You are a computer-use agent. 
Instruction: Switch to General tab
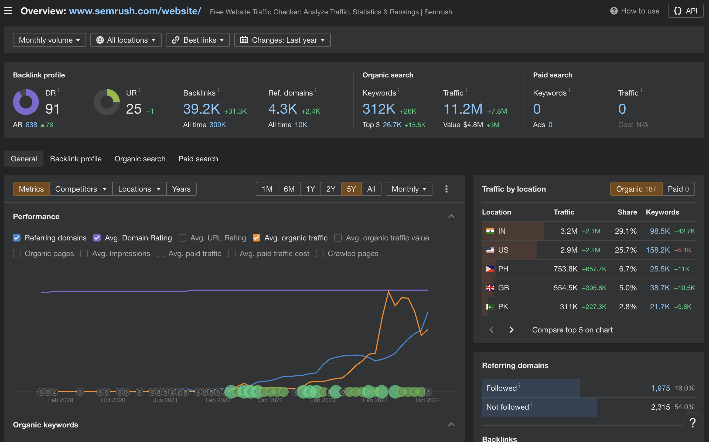tap(24, 159)
